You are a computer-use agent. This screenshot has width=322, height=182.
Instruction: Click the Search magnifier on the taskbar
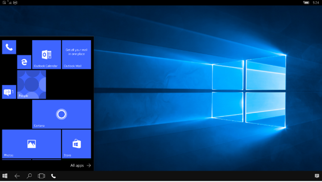[29, 176]
